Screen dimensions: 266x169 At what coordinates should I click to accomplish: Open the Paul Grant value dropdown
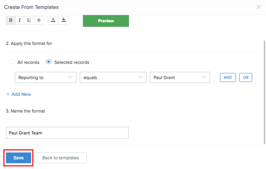pyautogui.click(x=180, y=77)
